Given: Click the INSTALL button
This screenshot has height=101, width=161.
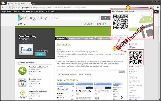Looking at the screenshot, I should point(40,54).
